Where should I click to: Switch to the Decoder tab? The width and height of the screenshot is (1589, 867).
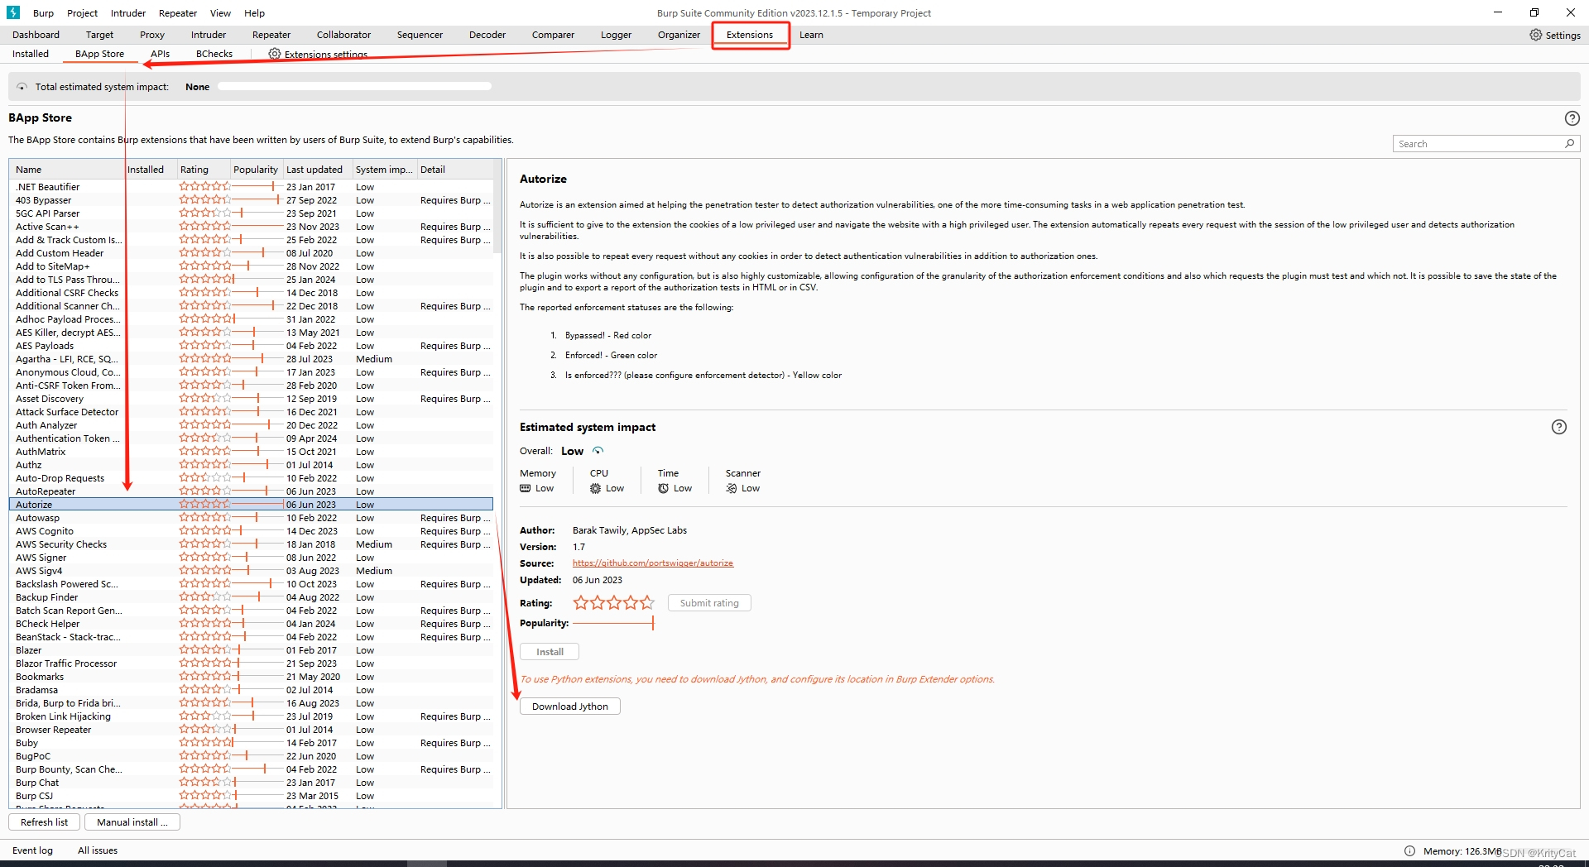487,35
